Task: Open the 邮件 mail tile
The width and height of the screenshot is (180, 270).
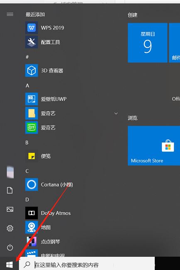Action: (x=175, y=42)
